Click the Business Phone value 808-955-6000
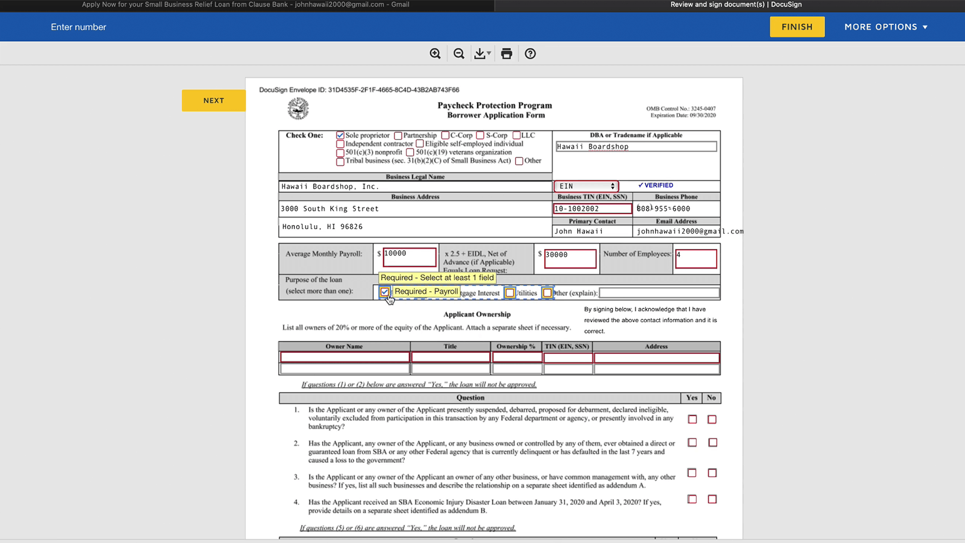 point(663,209)
